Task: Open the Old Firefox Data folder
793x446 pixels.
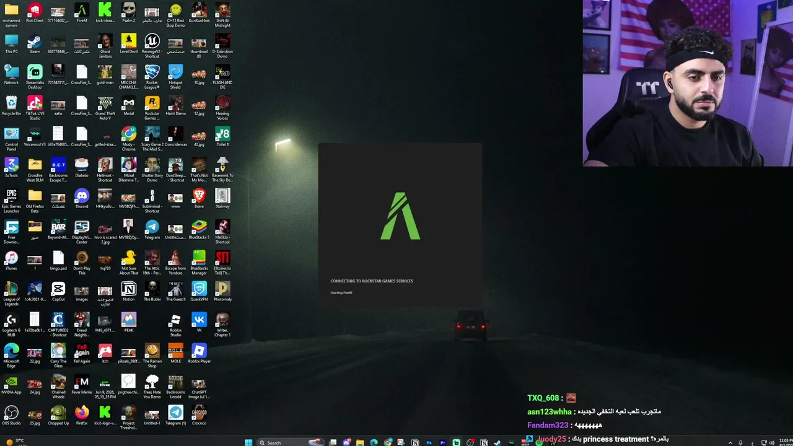Action: [35, 201]
